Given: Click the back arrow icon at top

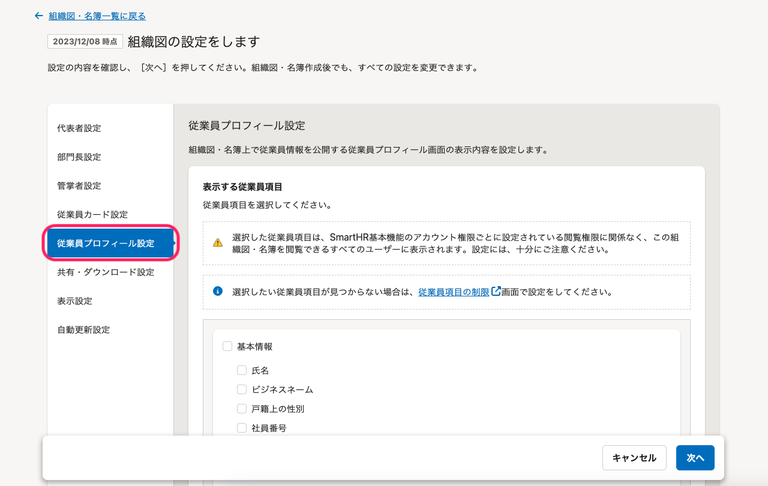Looking at the screenshot, I should 39,16.
